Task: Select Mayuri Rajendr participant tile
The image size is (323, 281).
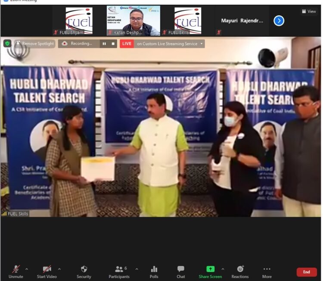Action: coord(242,21)
